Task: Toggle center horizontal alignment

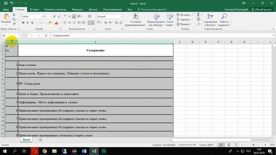Action: point(69,22)
